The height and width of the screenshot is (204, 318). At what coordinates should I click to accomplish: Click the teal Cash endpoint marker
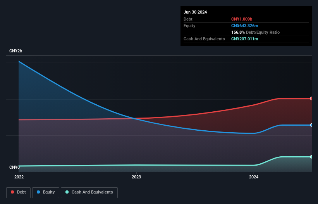311,157
